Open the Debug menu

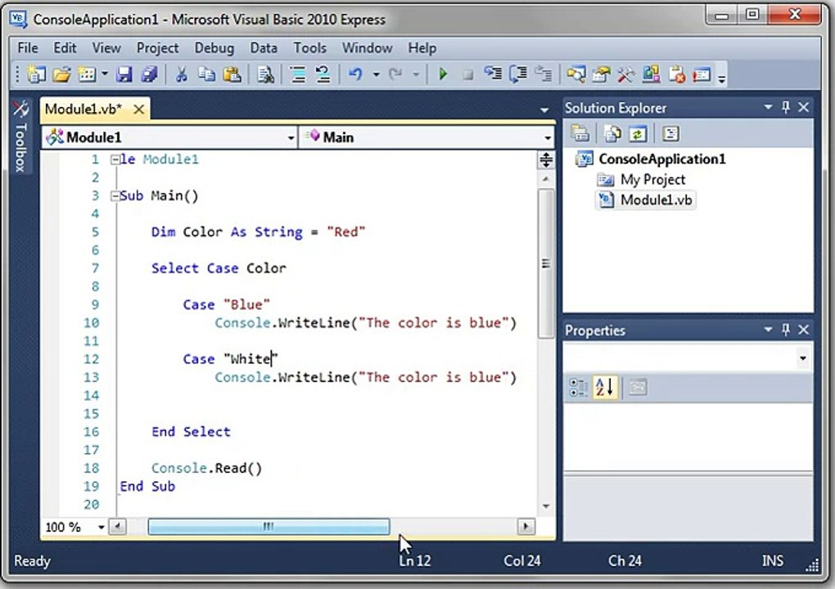tap(214, 48)
